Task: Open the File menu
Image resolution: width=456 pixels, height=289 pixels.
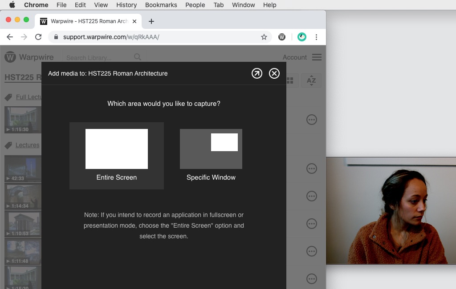Action: [61, 5]
